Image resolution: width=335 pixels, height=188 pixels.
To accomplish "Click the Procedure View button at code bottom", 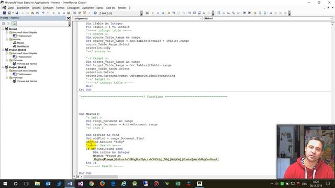I will [x=74, y=177].
